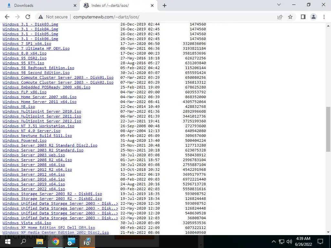The height and width of the screenshot is (248, 331).
Task: Show hidden tray icons chevron
Action: pos(273,242)
